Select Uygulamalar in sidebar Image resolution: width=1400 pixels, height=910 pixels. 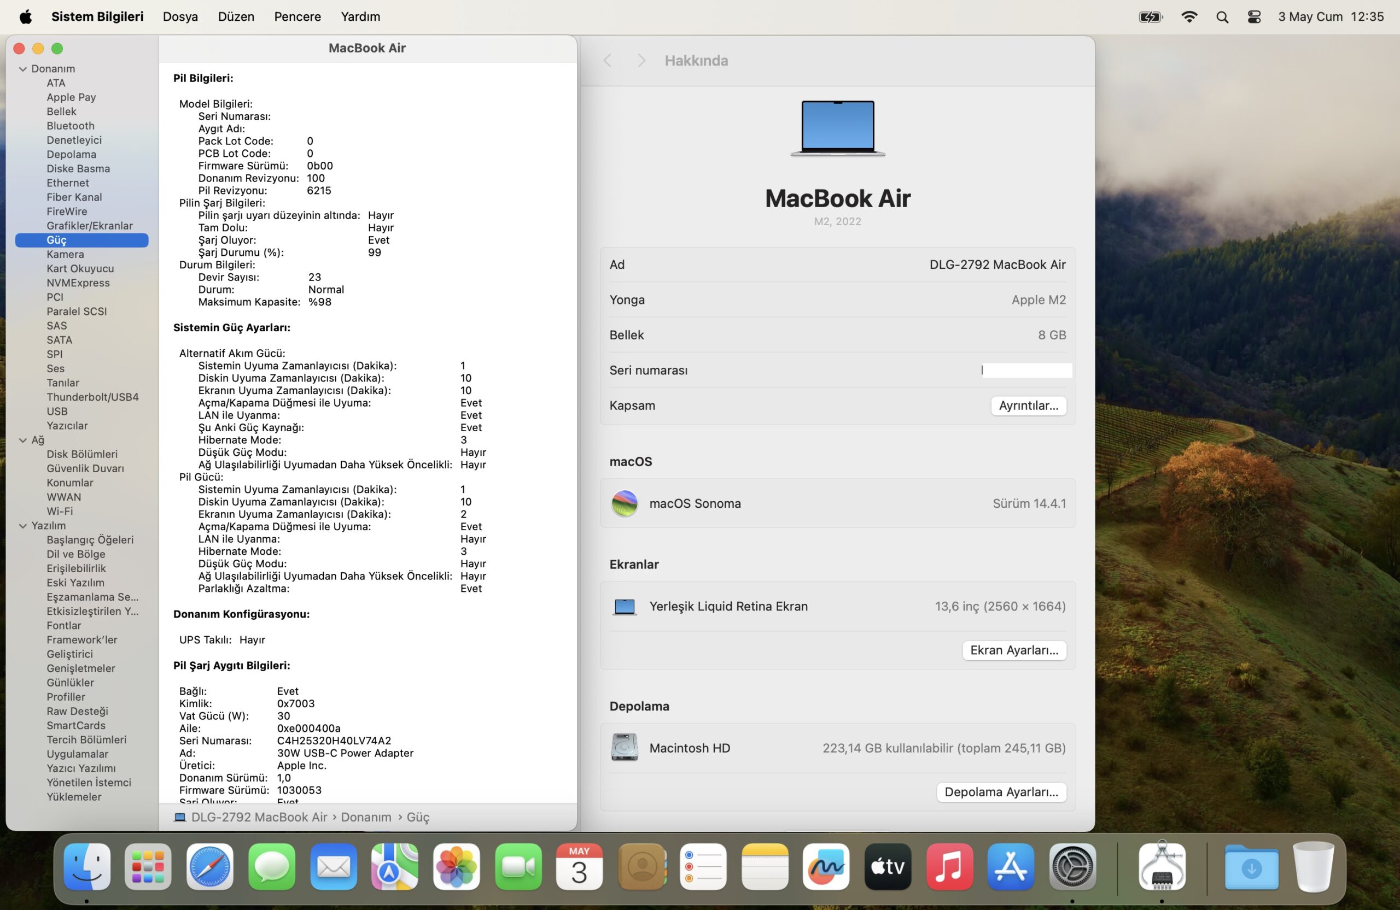coord(82,754)
